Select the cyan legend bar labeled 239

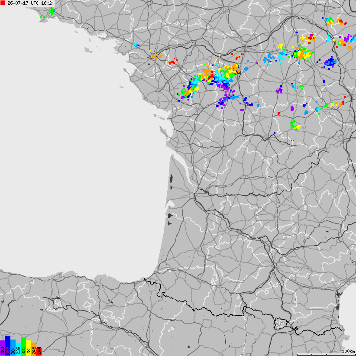click(18, 349)
